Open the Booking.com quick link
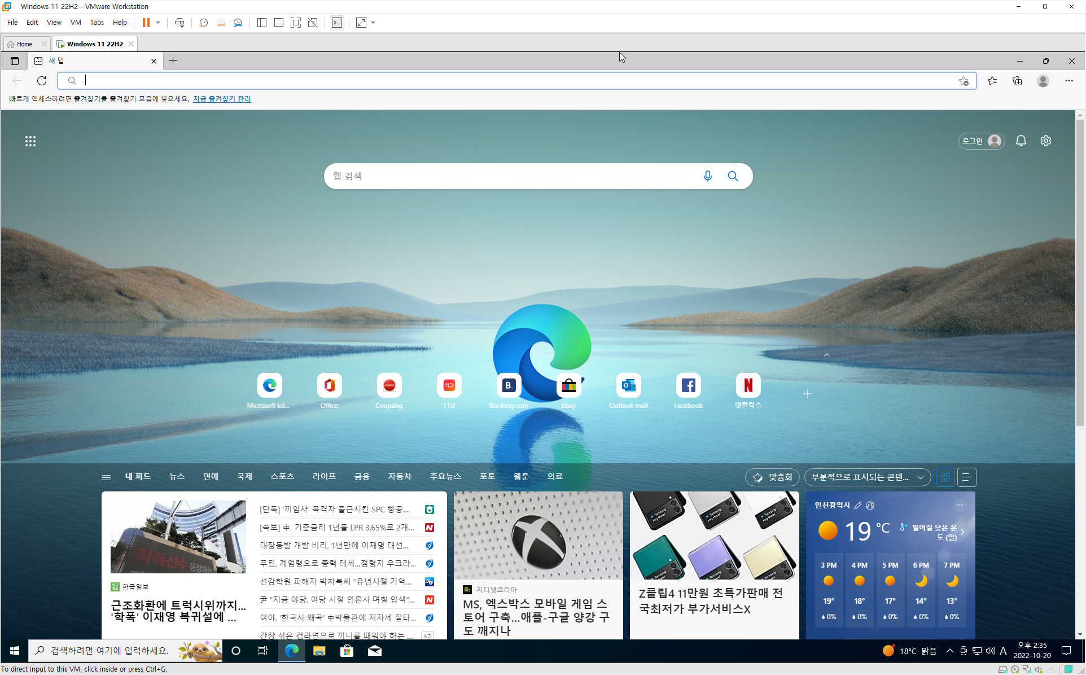Viewport: 1086px width, 675px height. tap(509, 391)
